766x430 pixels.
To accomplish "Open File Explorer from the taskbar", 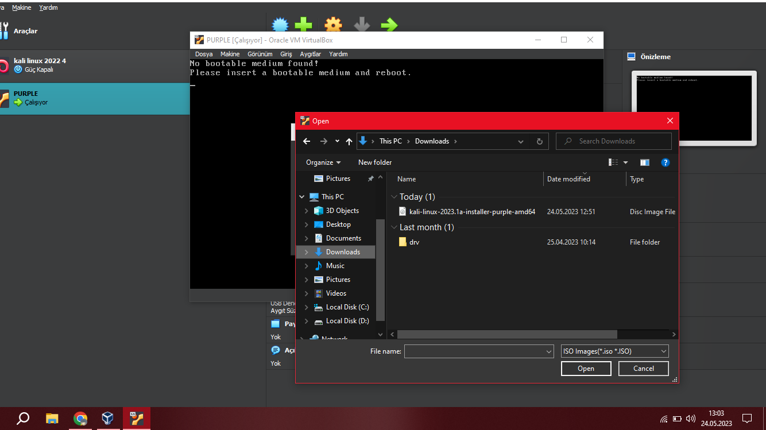I will click(52, 419).
